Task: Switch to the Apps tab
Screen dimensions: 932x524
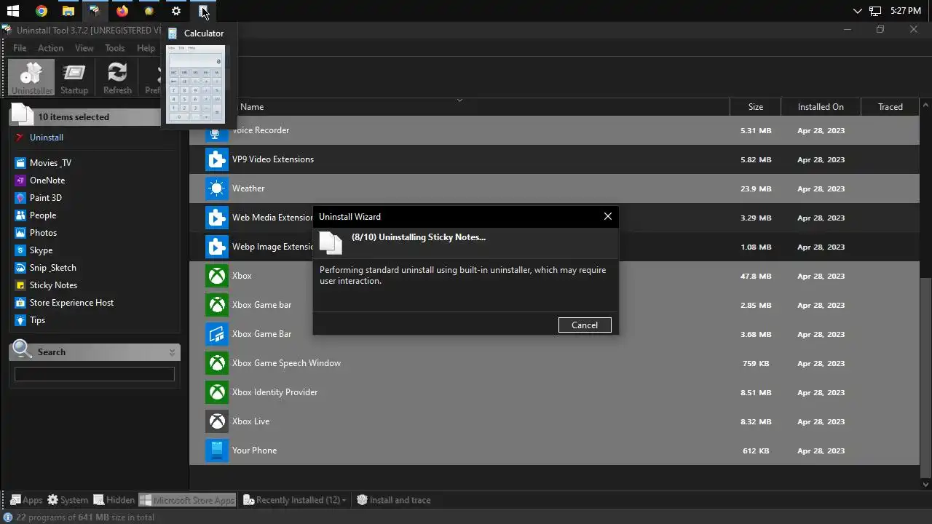Action: [26, 500]
